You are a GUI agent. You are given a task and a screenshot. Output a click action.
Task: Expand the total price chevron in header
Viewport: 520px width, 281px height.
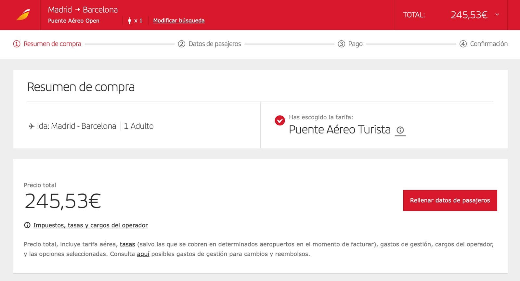[x=497, y=14]
